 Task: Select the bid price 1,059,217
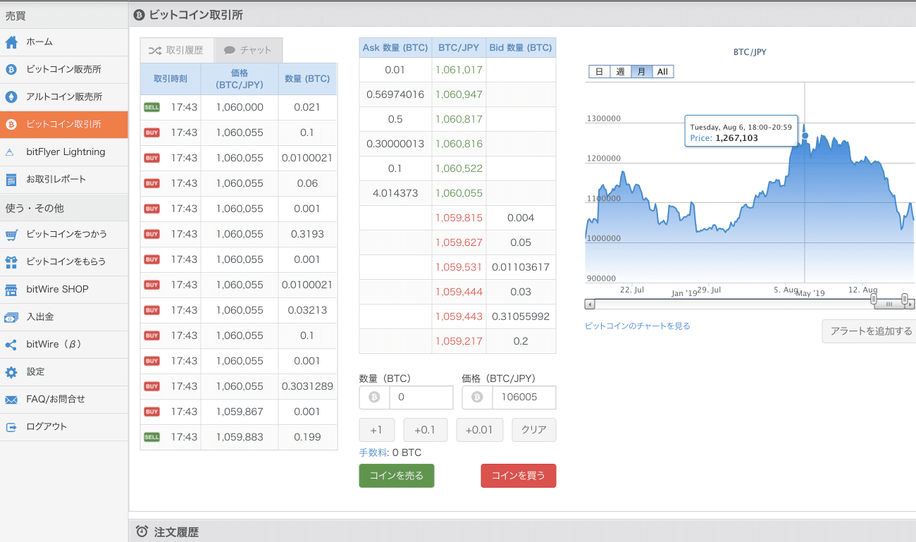point(459,341)
